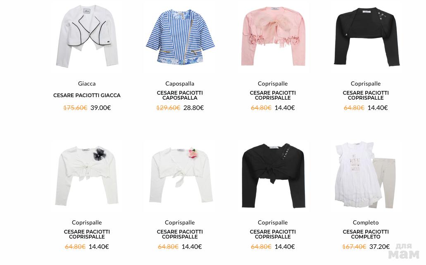Click the 37.20€ sale price
Screen dimensions: 426x265
pyautogui.click(x=379, y=246)
